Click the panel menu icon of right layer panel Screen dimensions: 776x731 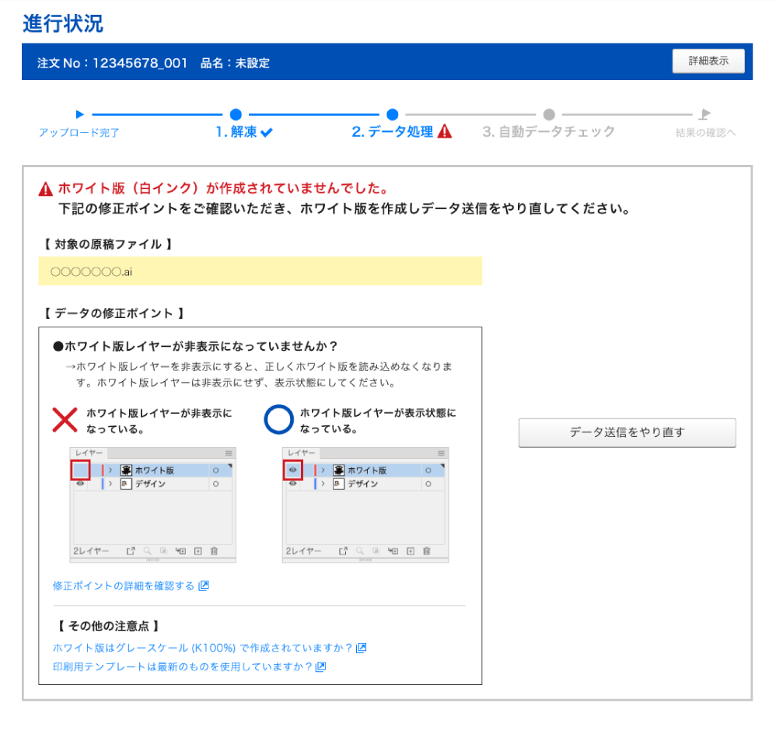coord(441,453)
